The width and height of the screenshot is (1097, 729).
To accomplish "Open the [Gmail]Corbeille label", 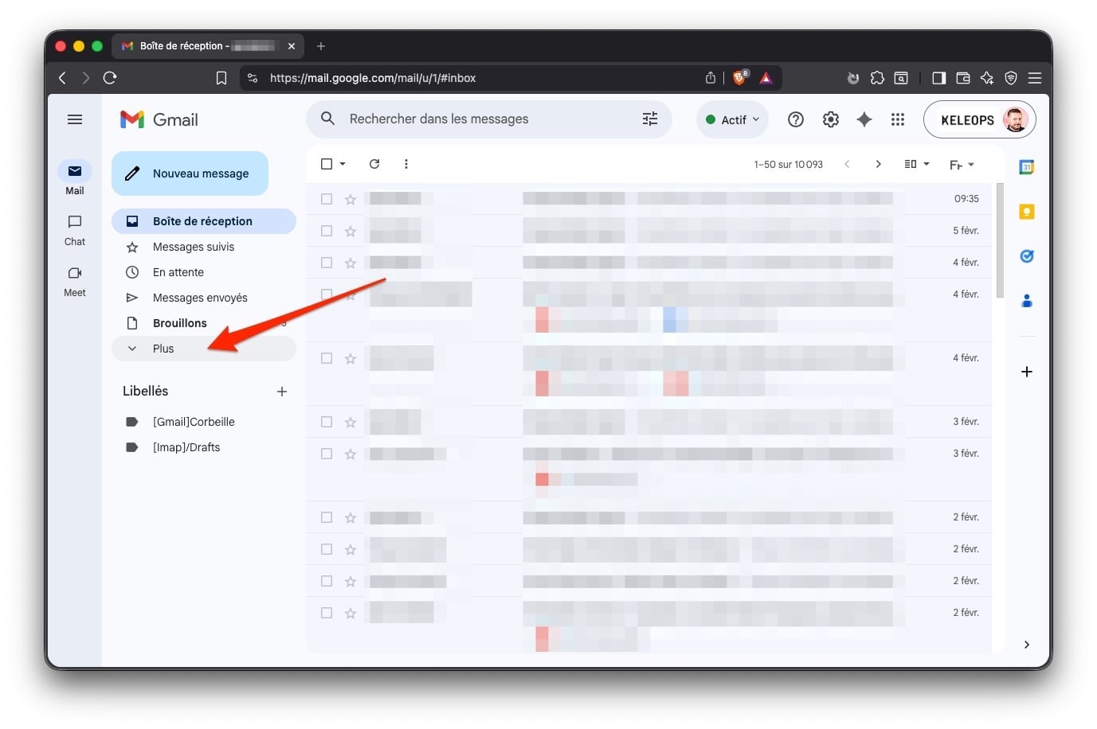I will pos(194,422).
